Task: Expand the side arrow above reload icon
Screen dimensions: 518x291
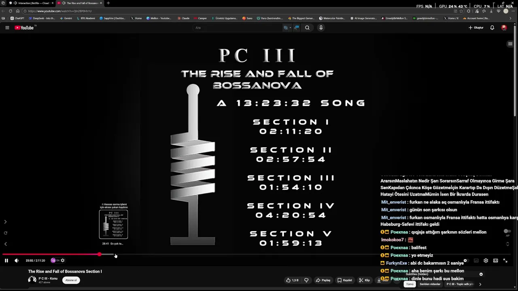Action: [x=5, y=222]
